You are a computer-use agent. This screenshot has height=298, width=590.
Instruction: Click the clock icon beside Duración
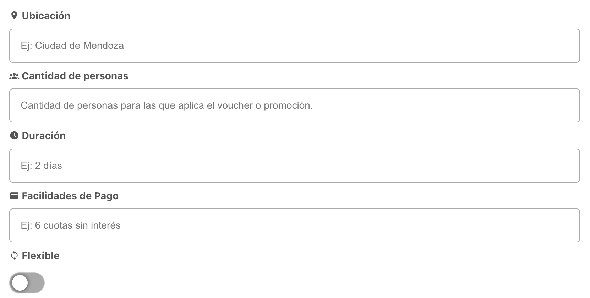(x=13, y=135)
